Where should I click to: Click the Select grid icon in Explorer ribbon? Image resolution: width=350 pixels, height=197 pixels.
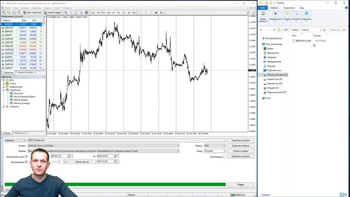click(x=306, y=14)
